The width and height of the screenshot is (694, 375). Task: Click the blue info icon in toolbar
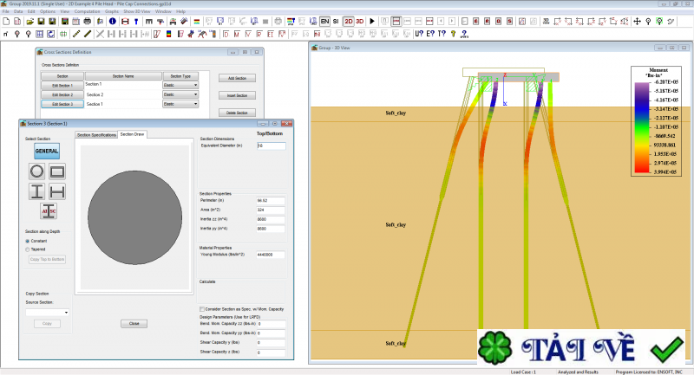(x=113, y=21)
